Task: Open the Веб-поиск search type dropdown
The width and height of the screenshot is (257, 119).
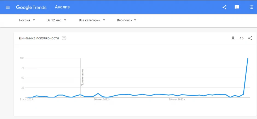Action: 126,20
